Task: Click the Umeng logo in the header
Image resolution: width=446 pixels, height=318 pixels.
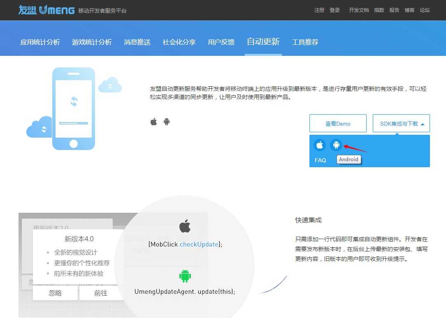Action: point(46,10)
